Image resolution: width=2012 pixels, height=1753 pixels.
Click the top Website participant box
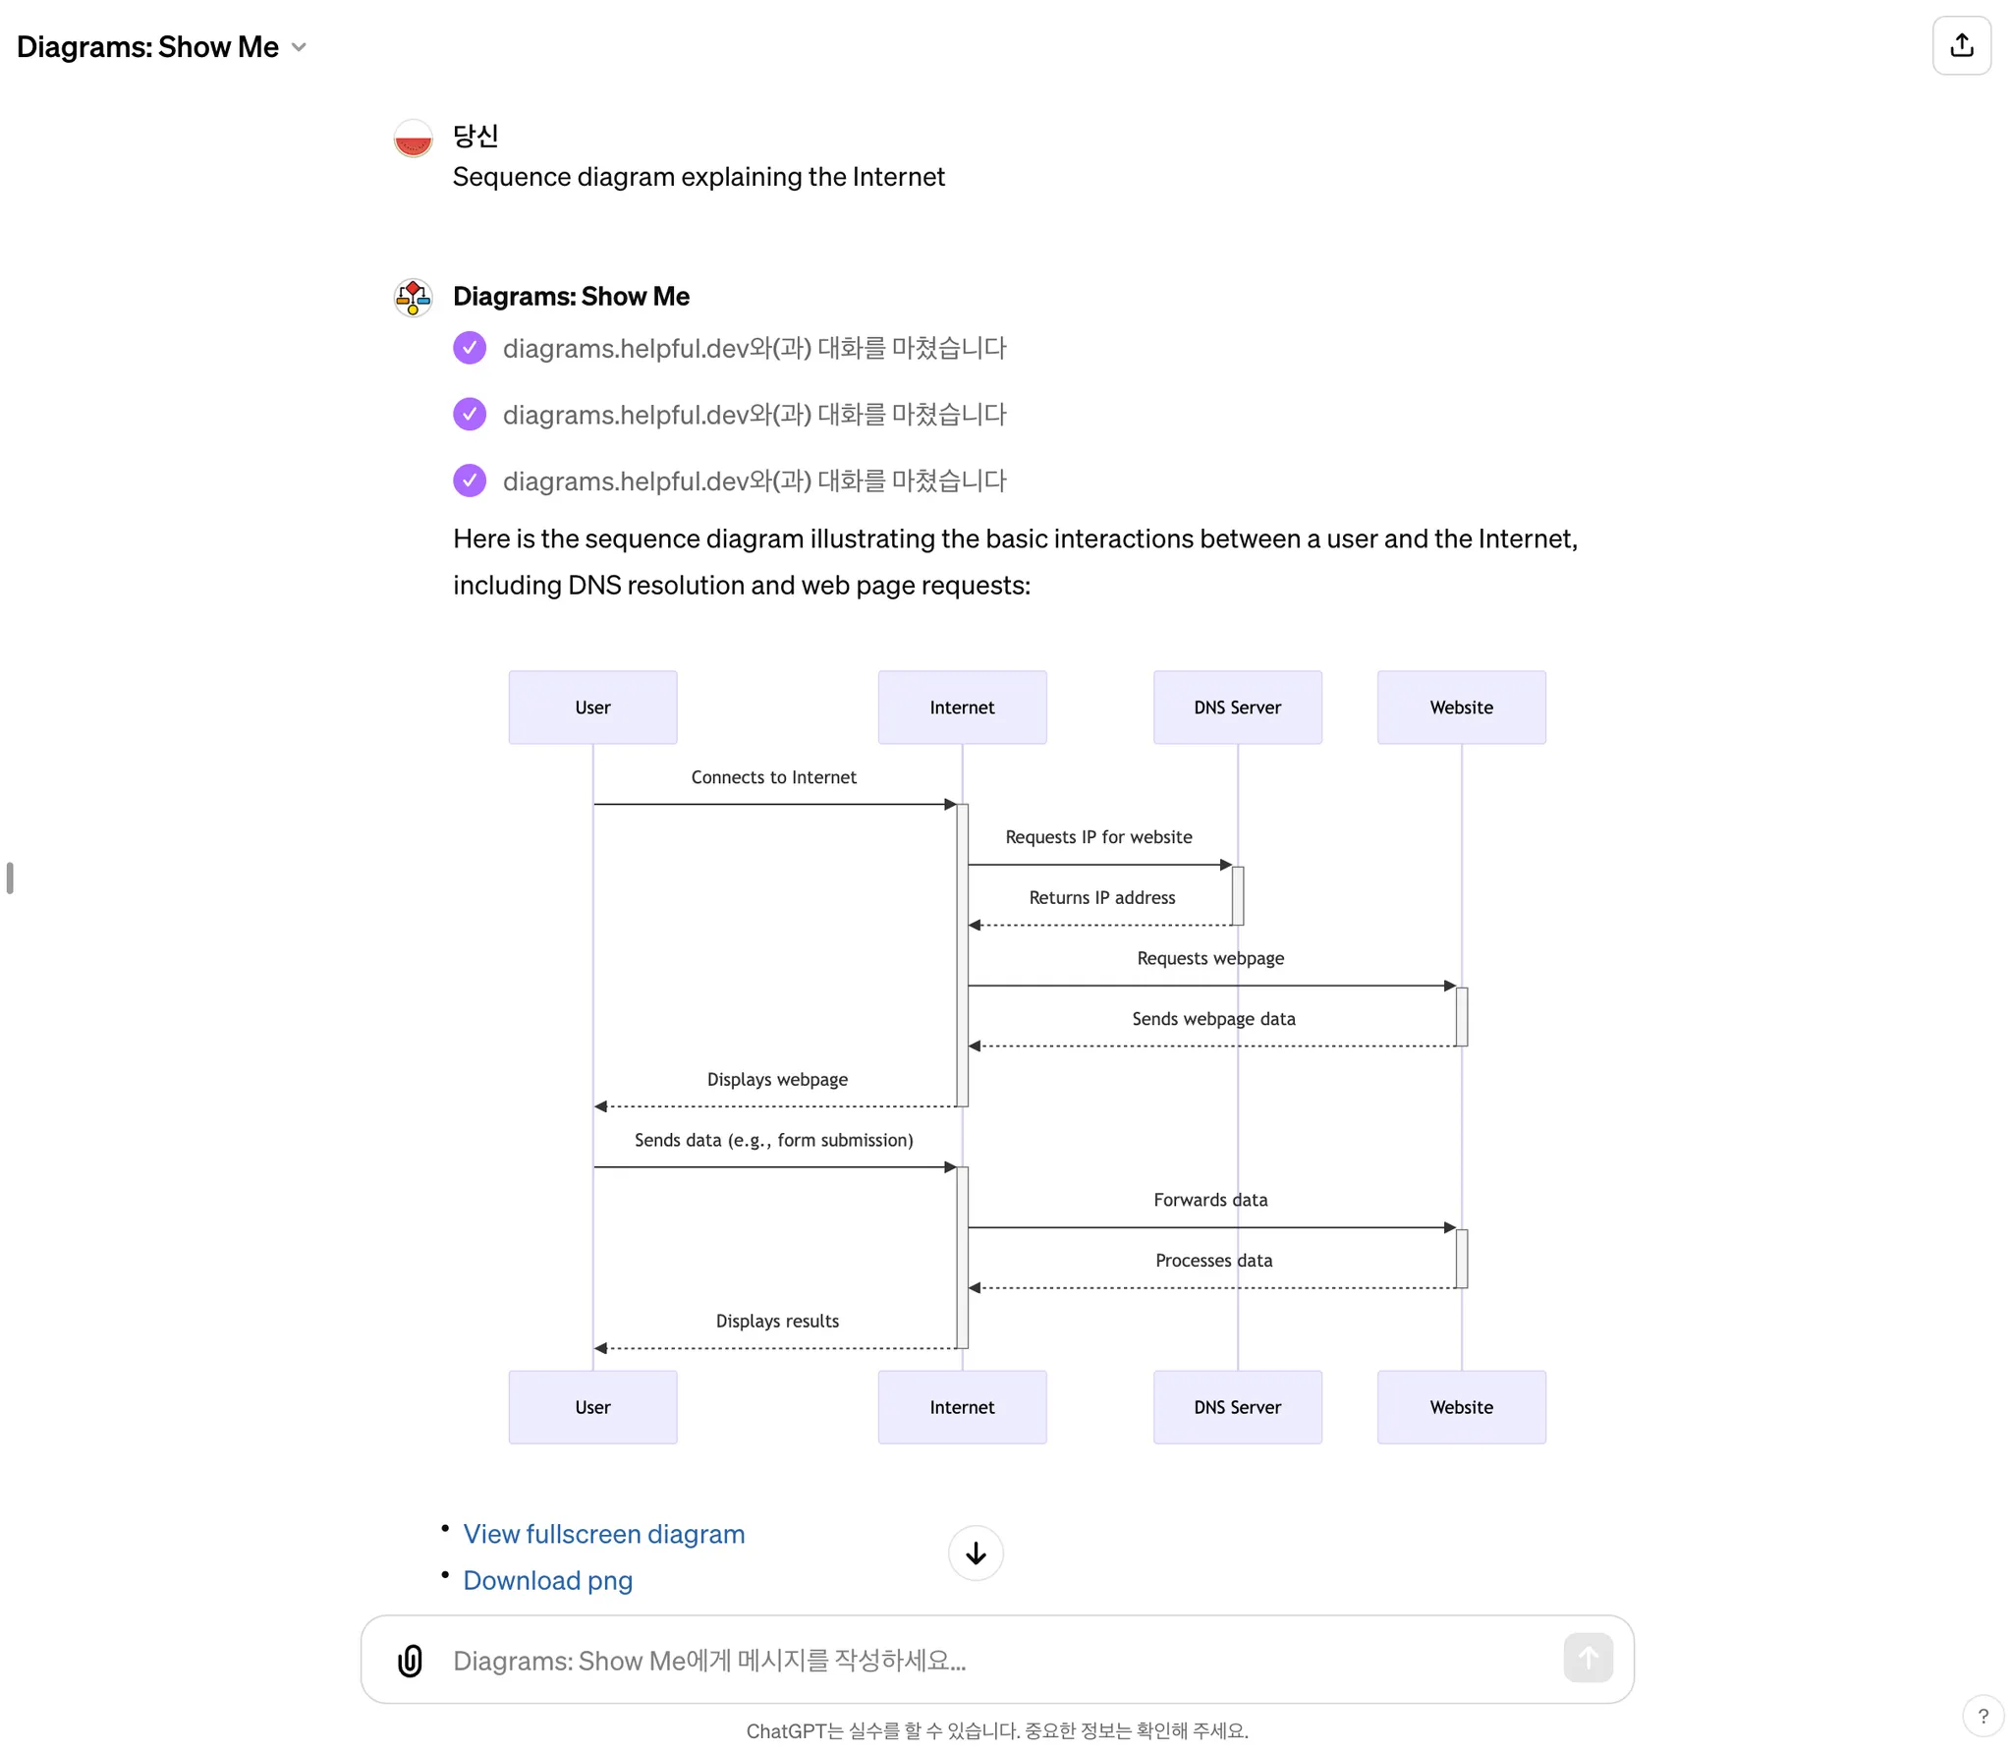[x=1461, y=707]
